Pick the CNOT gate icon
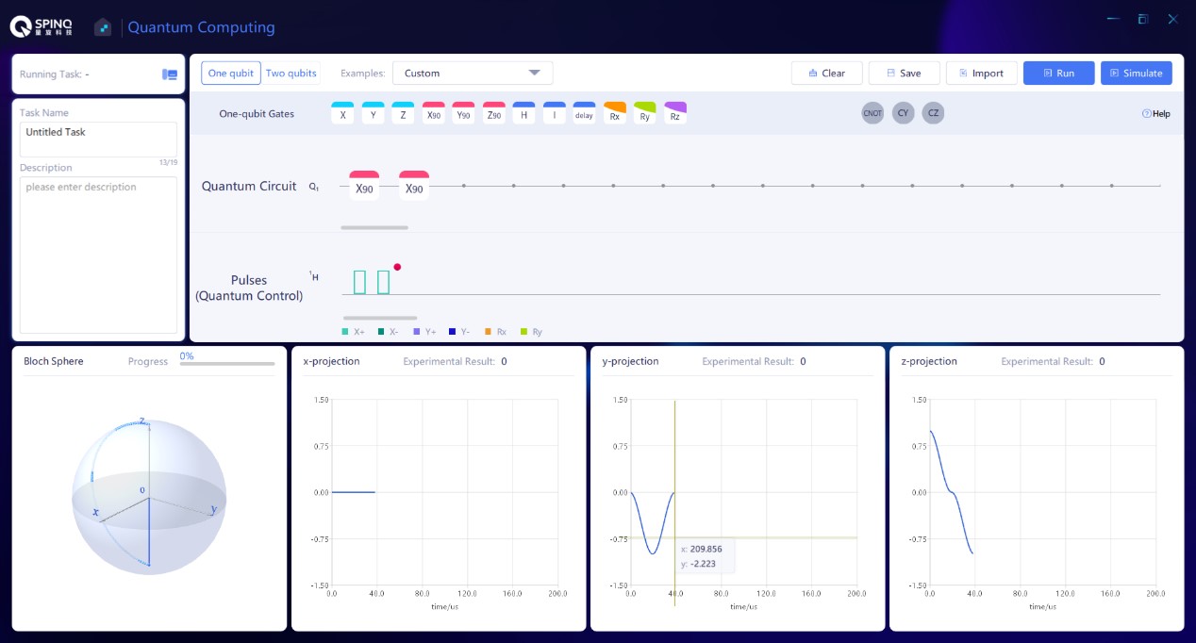The width and height of the screenshot is (1196, 643). click(x=872, y=113)
